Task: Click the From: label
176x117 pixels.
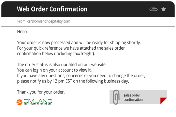Action: click(22, 21)
